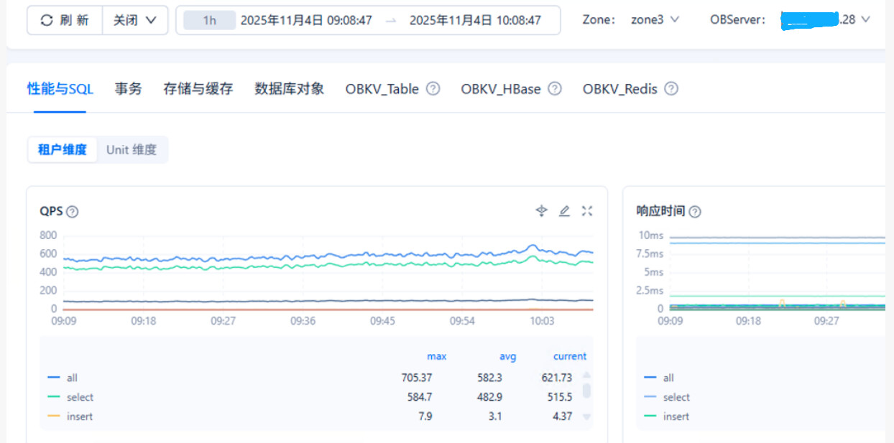894x443 pixels.
Task: Click the crosshair icon on QPS chart
Action: [542, 210]
